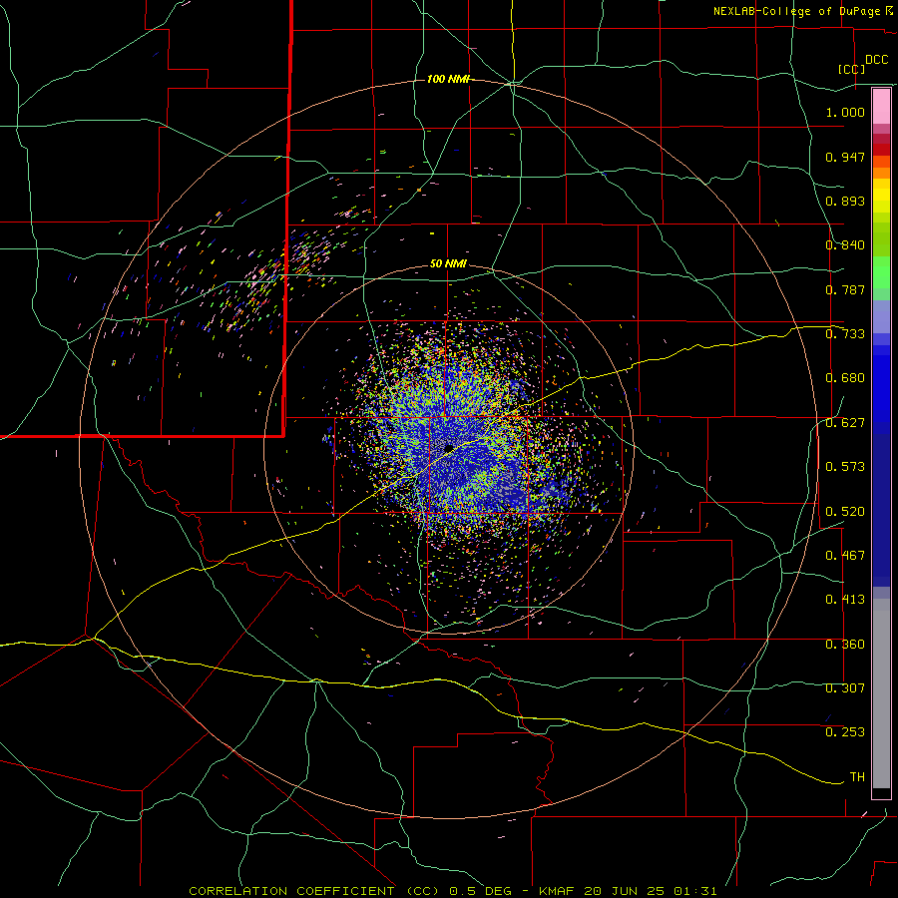The image size is (898, 898).
Task: Click the 0.627 scale value
Action: pos(845,423)
